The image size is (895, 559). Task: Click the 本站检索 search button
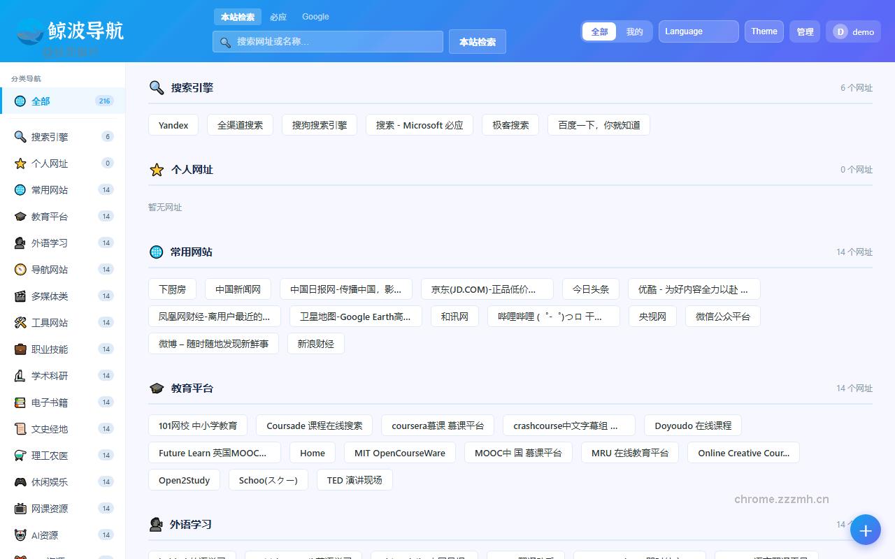click(478, 42)
